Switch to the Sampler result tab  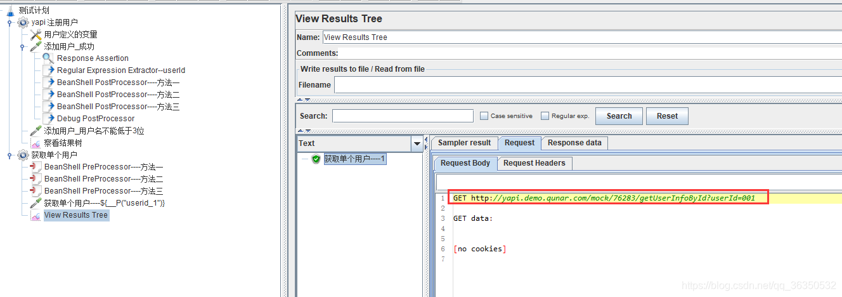(464, 143)
